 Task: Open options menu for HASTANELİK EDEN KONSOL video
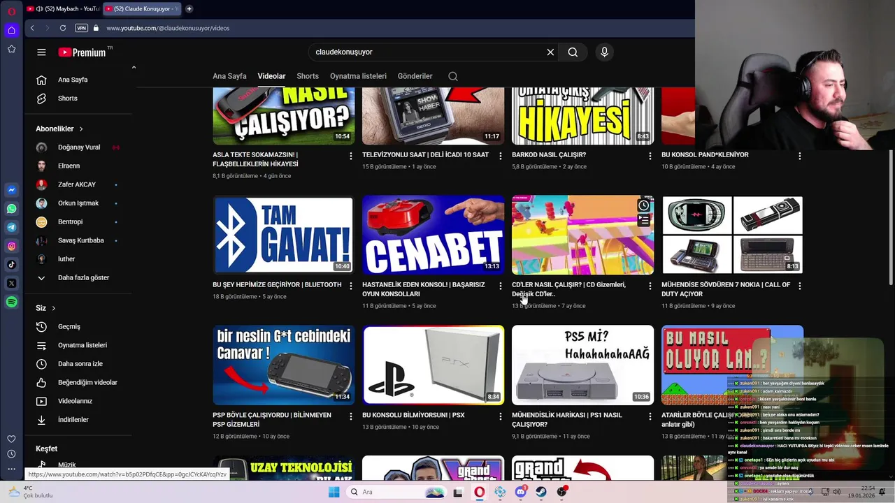[x=501, y=286]
